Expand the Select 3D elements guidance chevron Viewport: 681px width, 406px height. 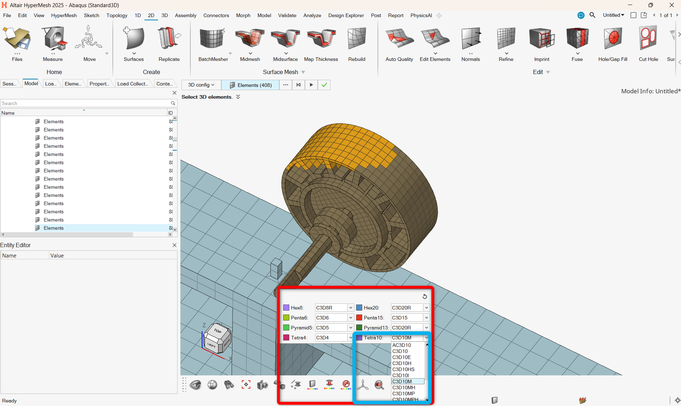238,97
